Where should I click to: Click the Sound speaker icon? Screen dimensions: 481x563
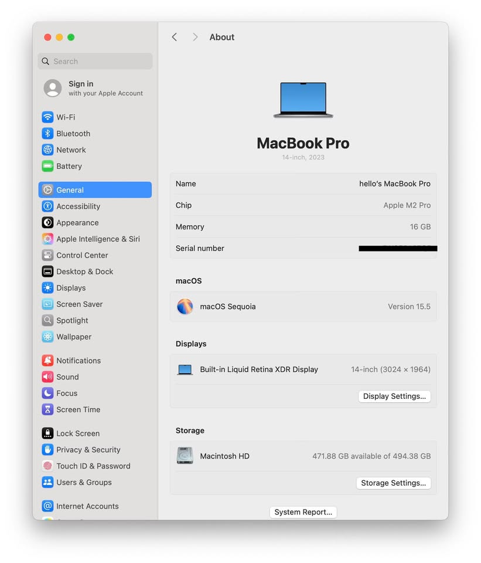[x=47, y=377]
